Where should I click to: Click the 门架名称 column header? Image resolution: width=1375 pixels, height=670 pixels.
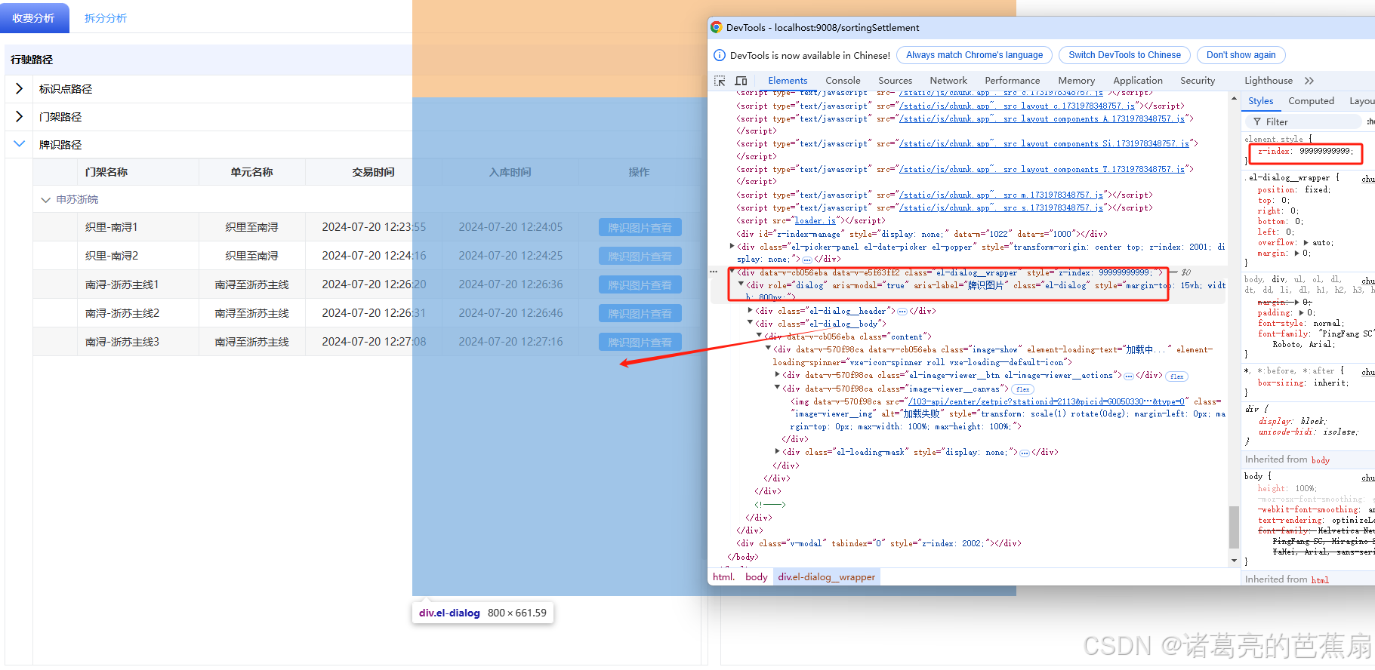[x=106, y=172]
